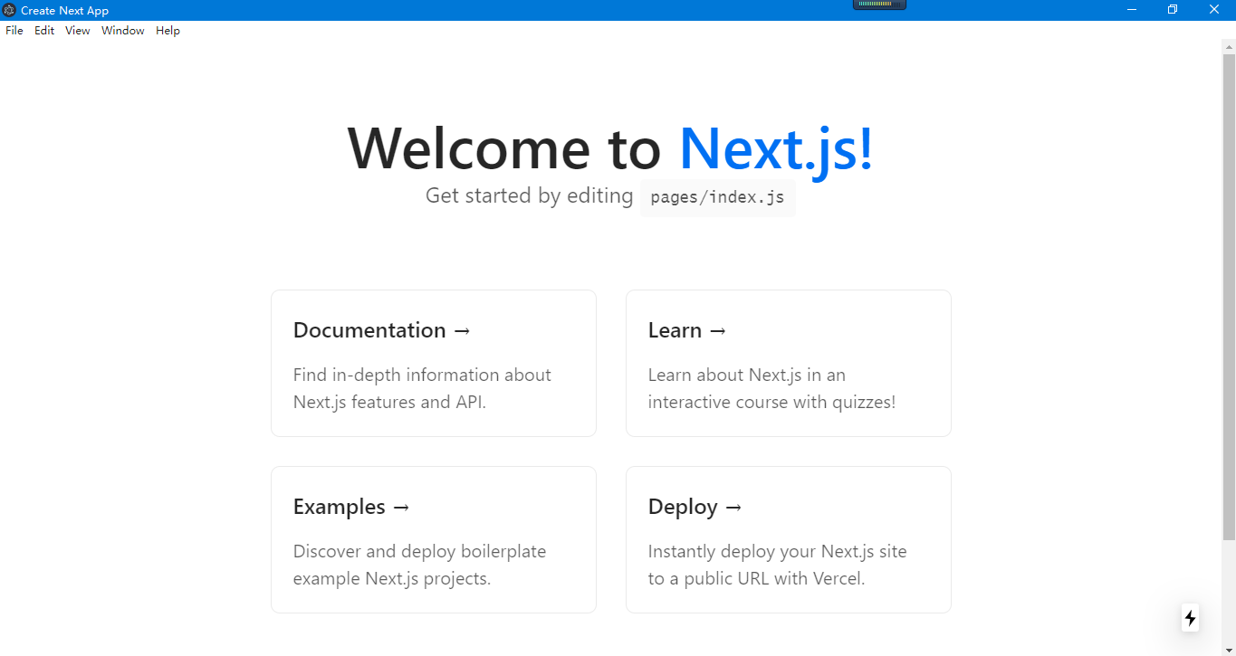Open the Documentation card link
Viewport: 1236px width, 656px height.
[433, 363]
